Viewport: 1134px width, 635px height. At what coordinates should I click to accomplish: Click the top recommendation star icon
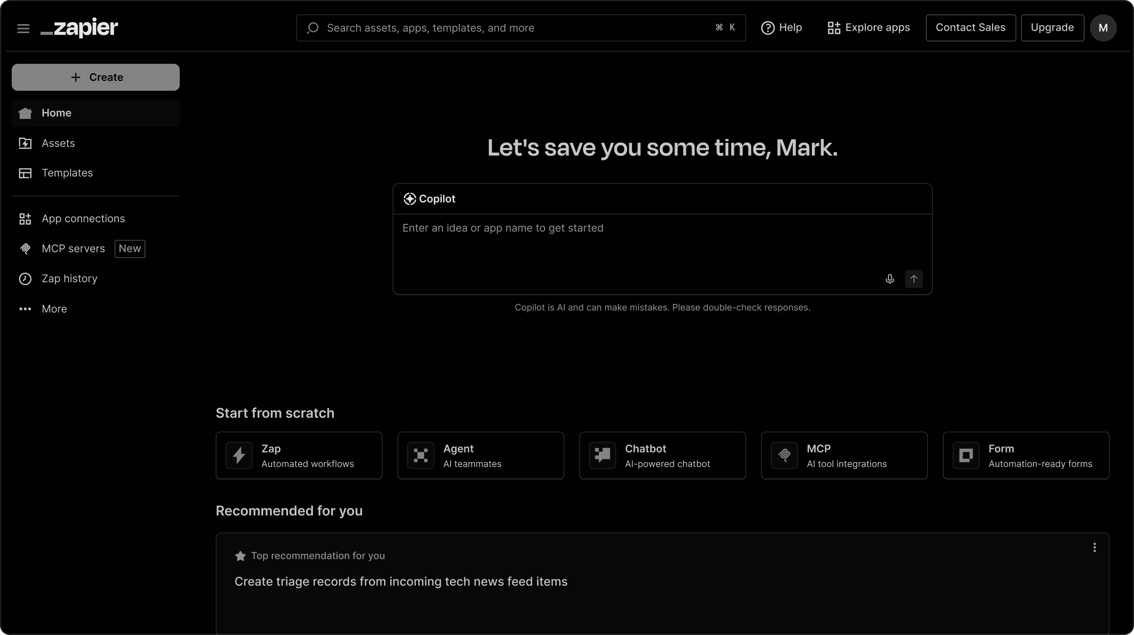240,556
